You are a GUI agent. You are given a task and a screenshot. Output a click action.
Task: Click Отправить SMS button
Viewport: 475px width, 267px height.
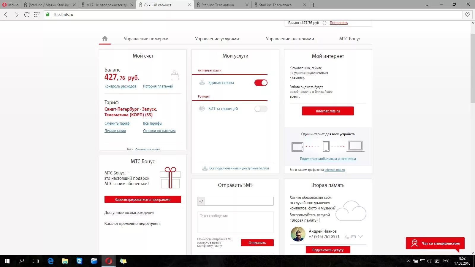[257, 243]
